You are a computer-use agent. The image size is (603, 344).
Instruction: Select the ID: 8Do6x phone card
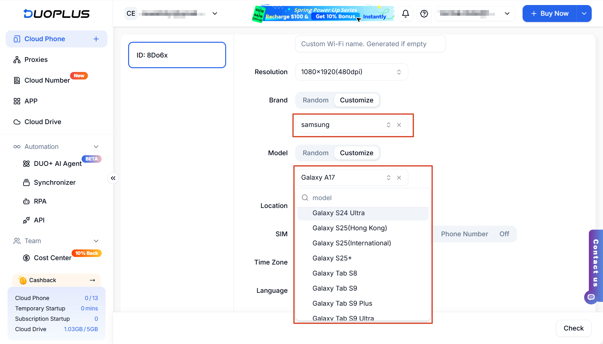click(177, 55)
